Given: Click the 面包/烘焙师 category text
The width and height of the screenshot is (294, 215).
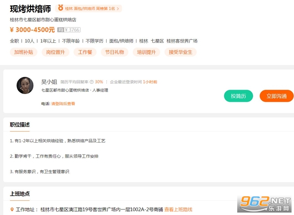Looking at the screenshot, I should tap(121, 41).
